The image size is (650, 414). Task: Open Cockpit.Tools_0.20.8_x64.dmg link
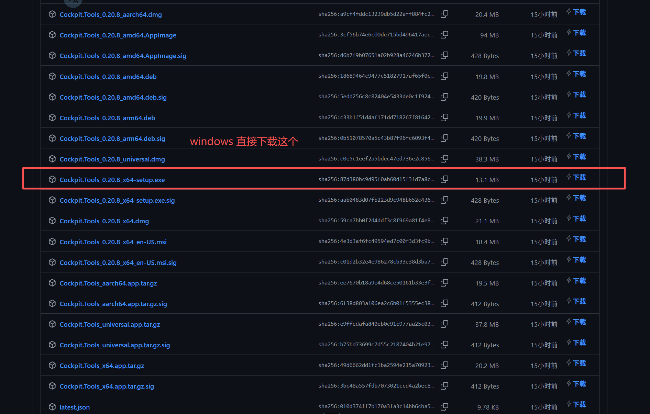104,221
